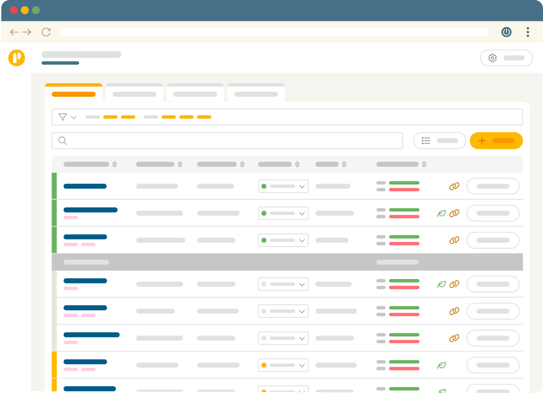The width and height of the screenshot is (543, 393).
Task: Click the browser back arrow
Action: [14, 32]
